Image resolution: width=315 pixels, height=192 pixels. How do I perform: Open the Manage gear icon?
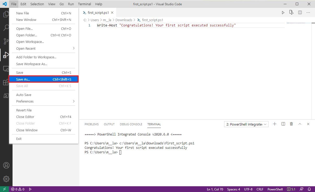click(6, 179)
